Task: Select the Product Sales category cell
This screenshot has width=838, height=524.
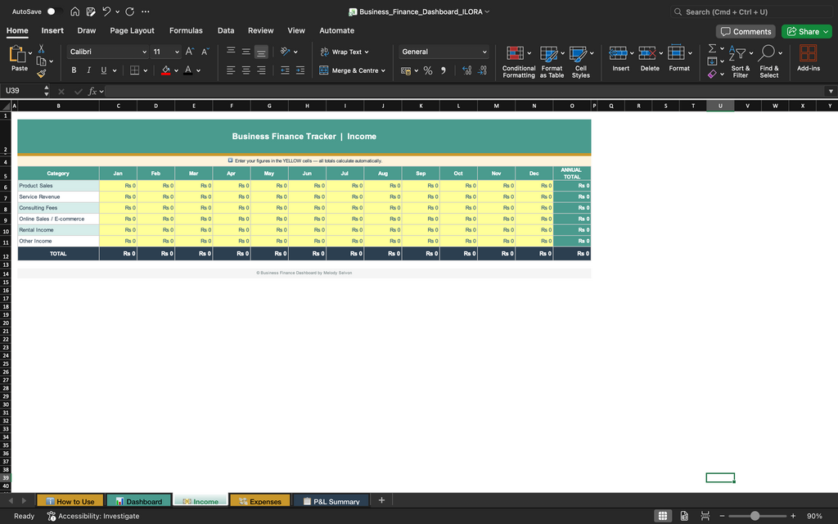Action: click(58, 186)
